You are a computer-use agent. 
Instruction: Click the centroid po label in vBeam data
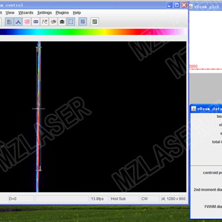click(212, 173)
